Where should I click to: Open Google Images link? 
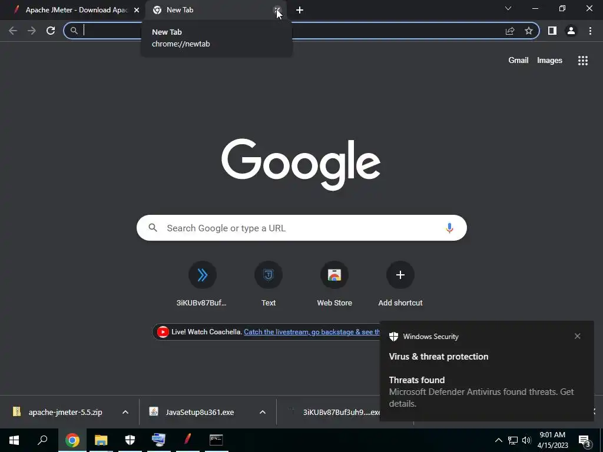[549, 61]
